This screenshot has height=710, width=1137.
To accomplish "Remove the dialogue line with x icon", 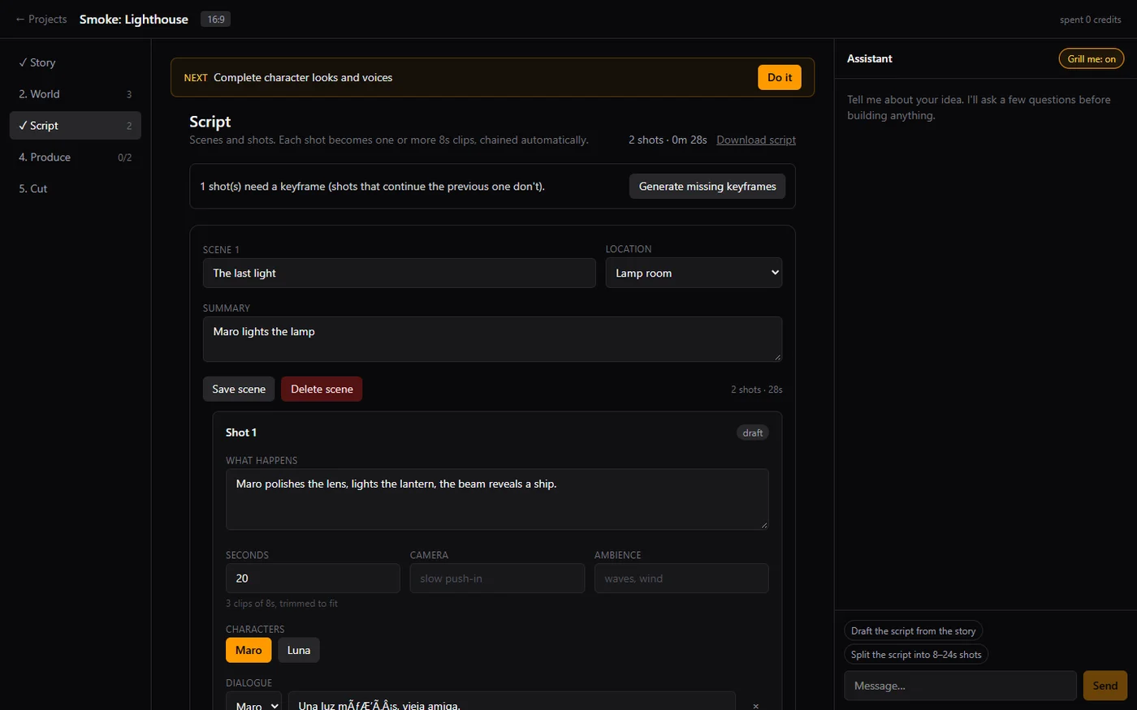I will (x=755, y=706).
